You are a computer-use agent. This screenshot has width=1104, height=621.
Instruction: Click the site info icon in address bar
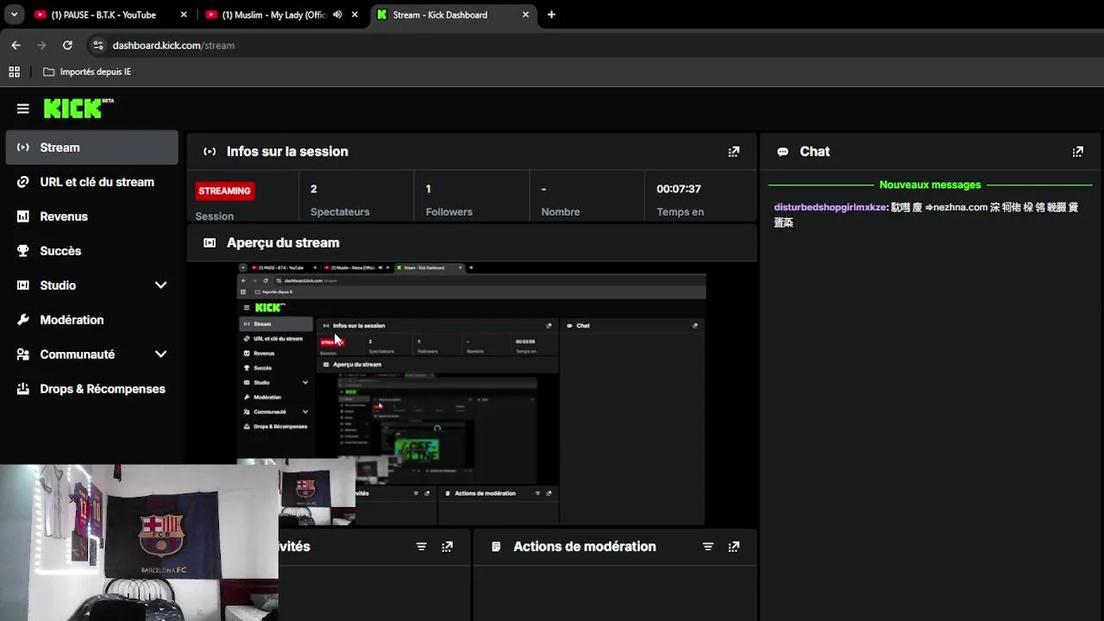click(97, 45)
